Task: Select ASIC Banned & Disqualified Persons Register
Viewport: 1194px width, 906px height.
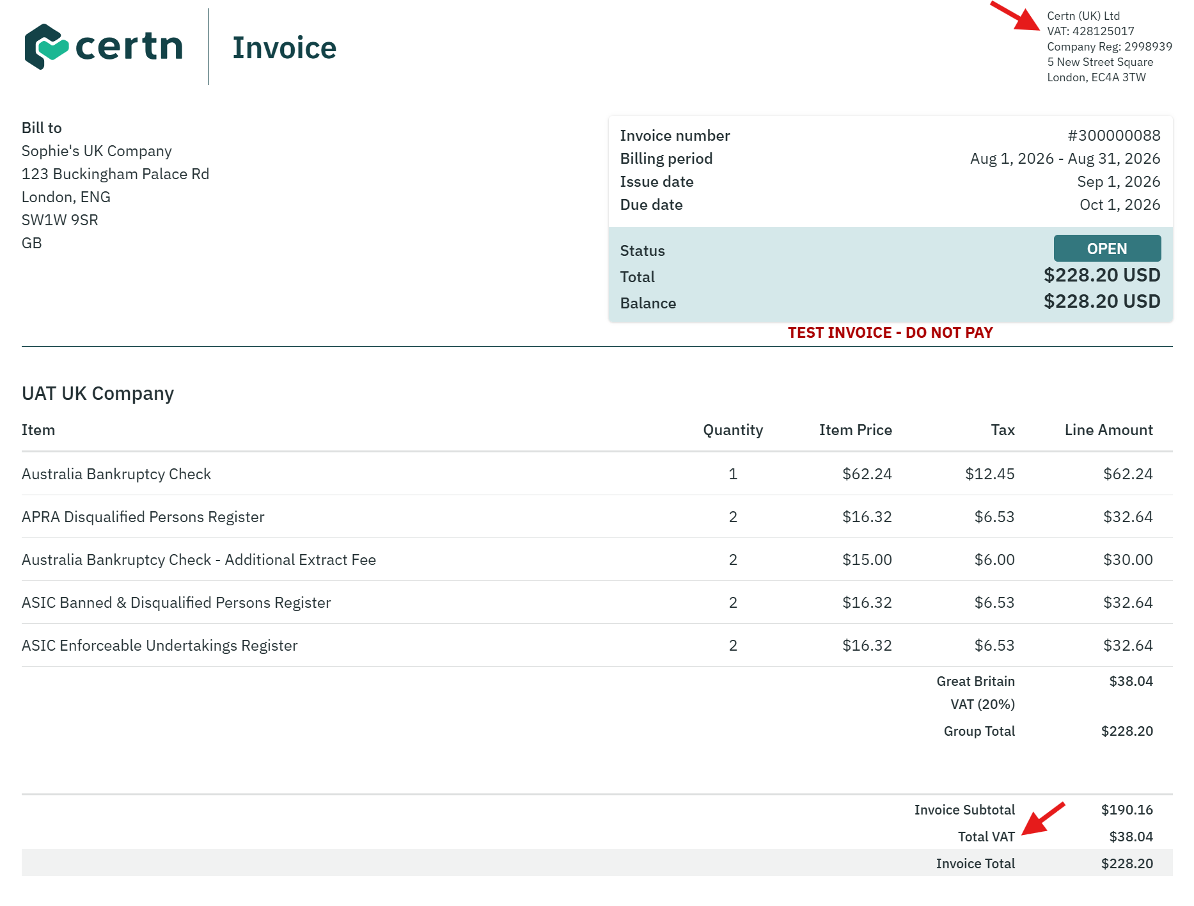Action: tap(176, 603)
